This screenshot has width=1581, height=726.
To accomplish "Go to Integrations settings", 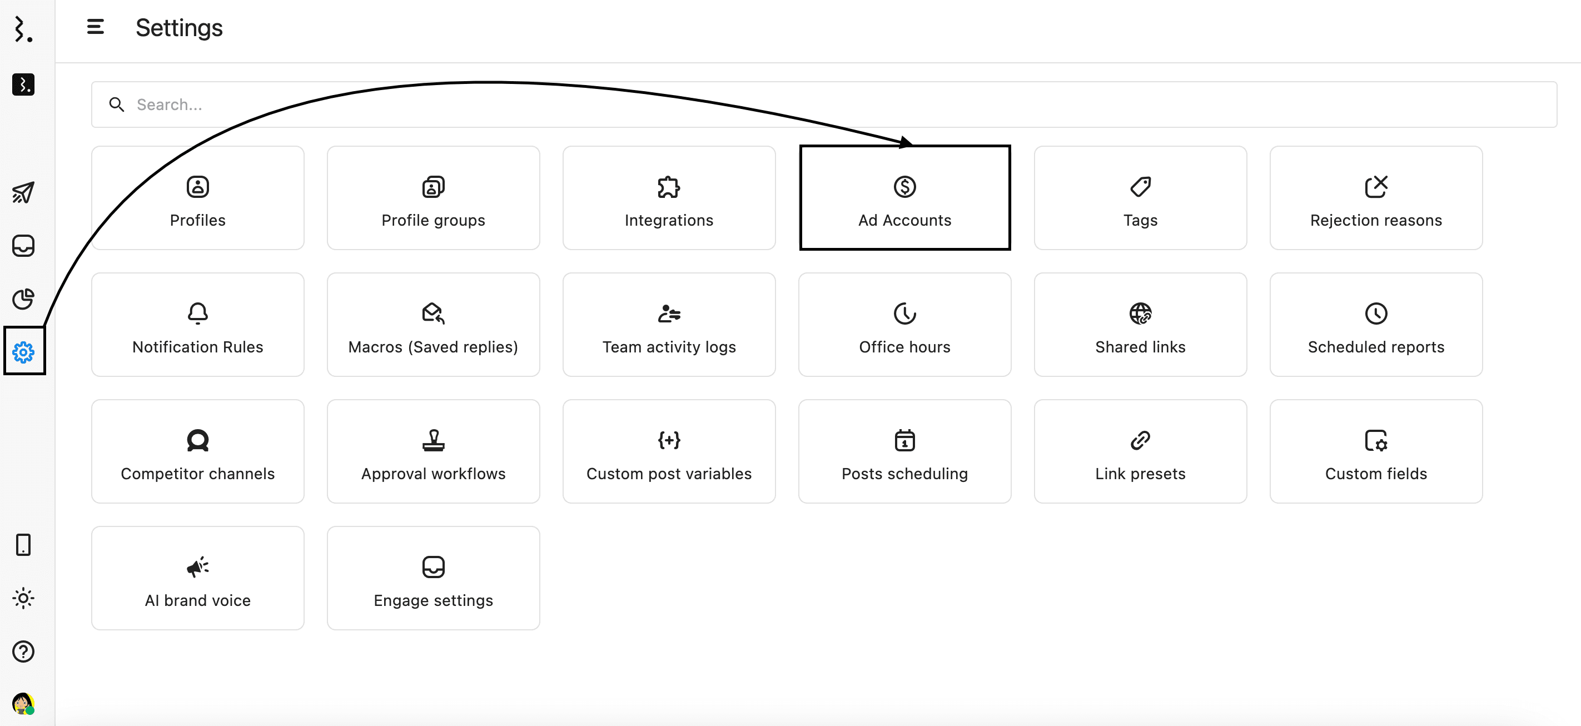I will tap(669, 198).
